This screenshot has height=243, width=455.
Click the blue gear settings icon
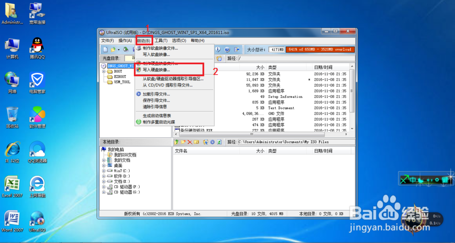pos(212,142)
